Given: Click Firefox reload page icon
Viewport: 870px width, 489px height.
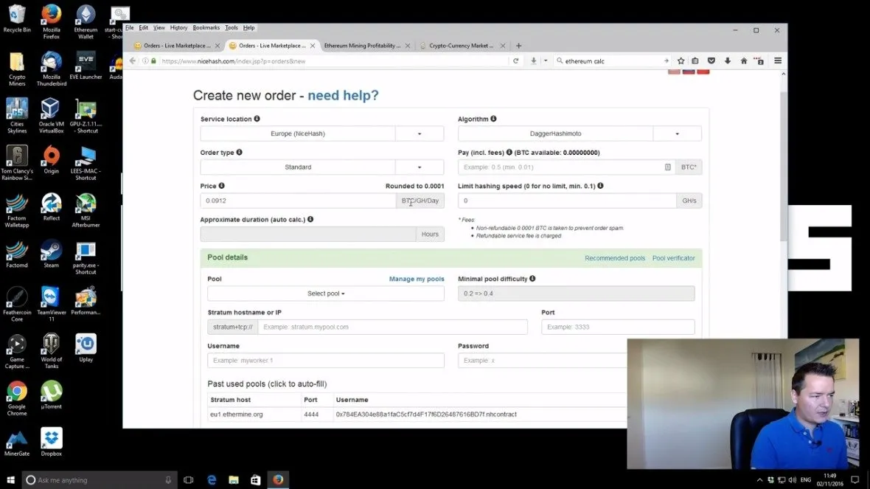Looking at the screenshot, I should [515, 61].
